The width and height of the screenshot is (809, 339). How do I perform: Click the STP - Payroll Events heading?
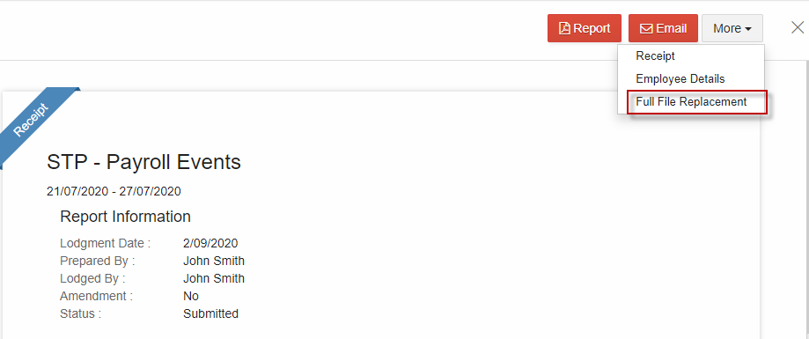pos(144,162)
